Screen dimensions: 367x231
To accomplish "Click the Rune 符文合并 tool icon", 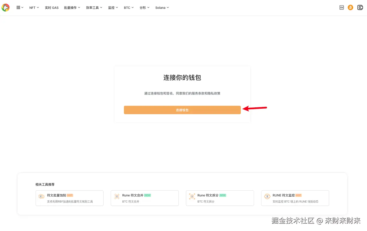I will pyautogui.click(x=116, y=196).
